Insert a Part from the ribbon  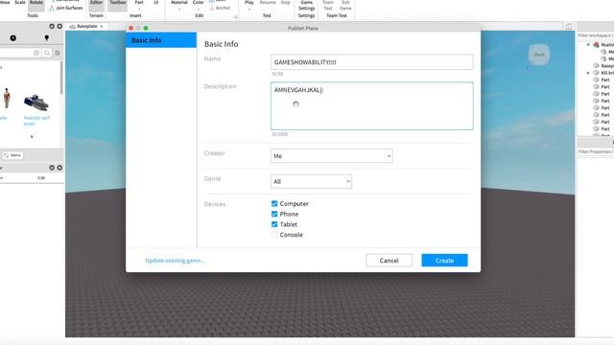(x=139, y=4)
